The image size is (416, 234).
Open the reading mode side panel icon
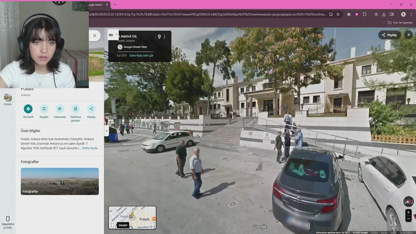(392, 14)
